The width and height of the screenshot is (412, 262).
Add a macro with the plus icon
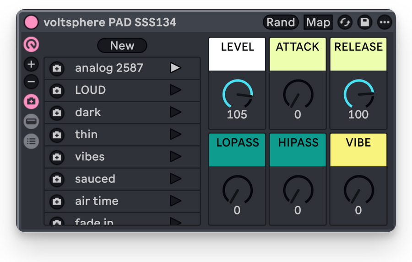click(x=31, y=64)
